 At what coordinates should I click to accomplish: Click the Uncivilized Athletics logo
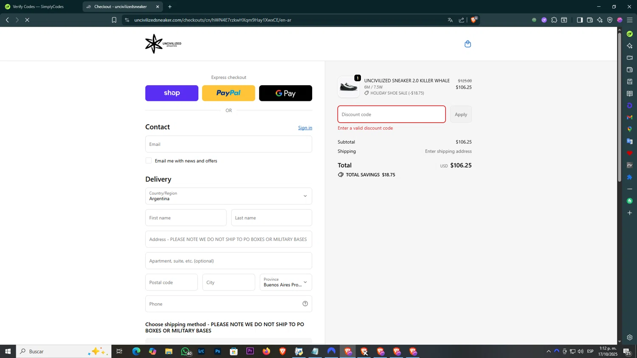[163, 44]
